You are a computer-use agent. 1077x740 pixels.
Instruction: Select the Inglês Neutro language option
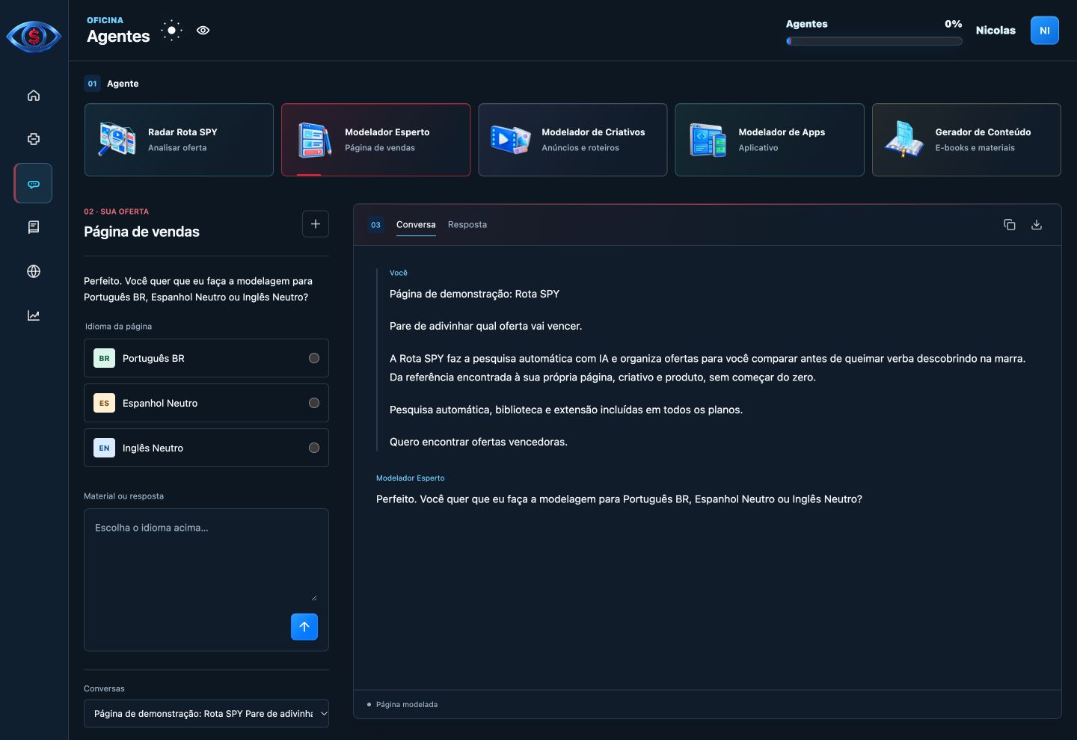pyautogui.click(x=206, y=448)
